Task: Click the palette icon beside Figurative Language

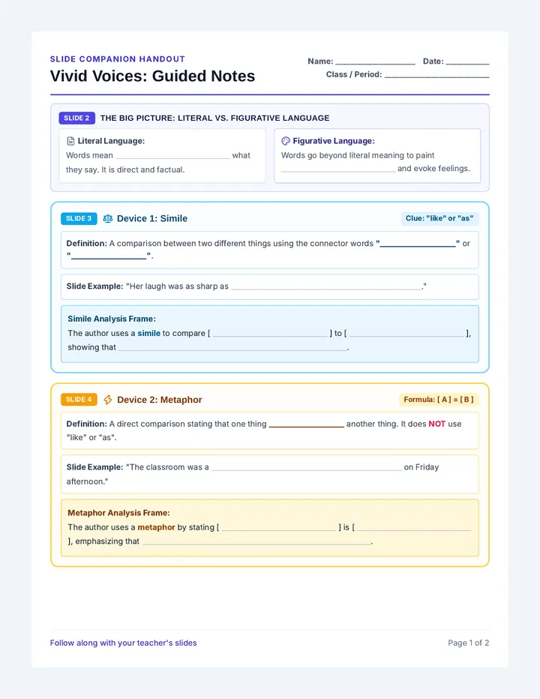Action: point(286,141)
